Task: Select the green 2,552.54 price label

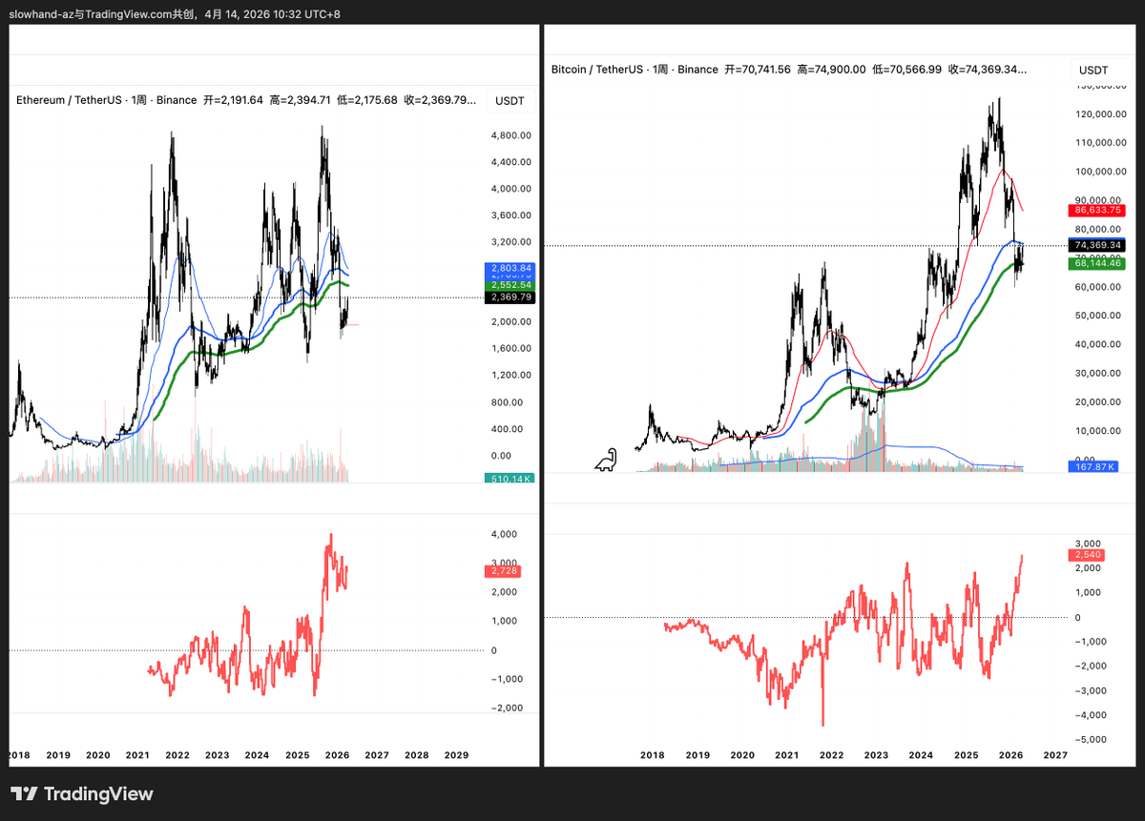Action: click(510, 285)
